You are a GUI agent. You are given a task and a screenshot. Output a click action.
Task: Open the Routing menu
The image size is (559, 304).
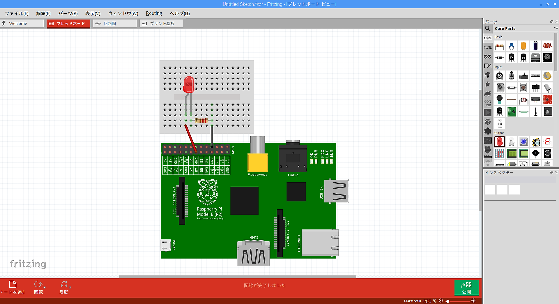[x=154, y=13]
